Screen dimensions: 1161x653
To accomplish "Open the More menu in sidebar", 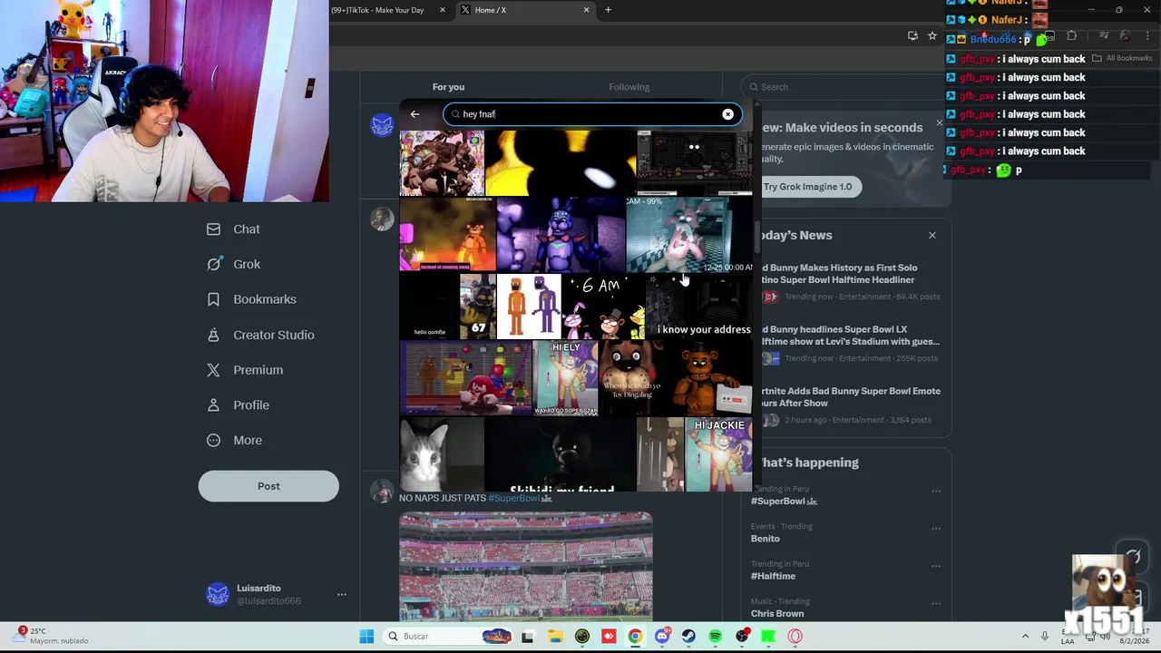I will 234,440.
